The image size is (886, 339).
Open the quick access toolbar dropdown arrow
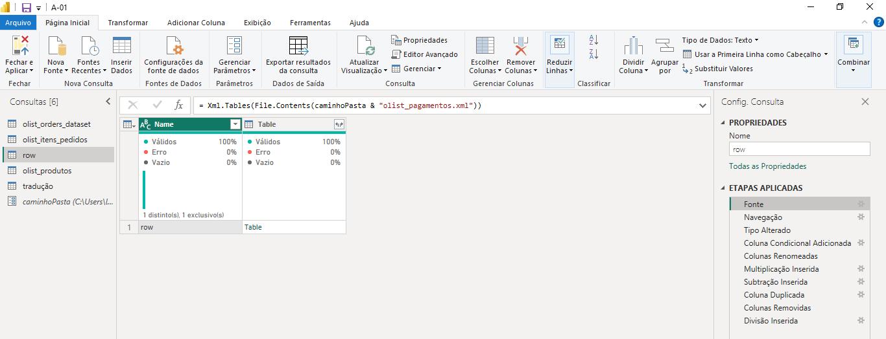38,8
